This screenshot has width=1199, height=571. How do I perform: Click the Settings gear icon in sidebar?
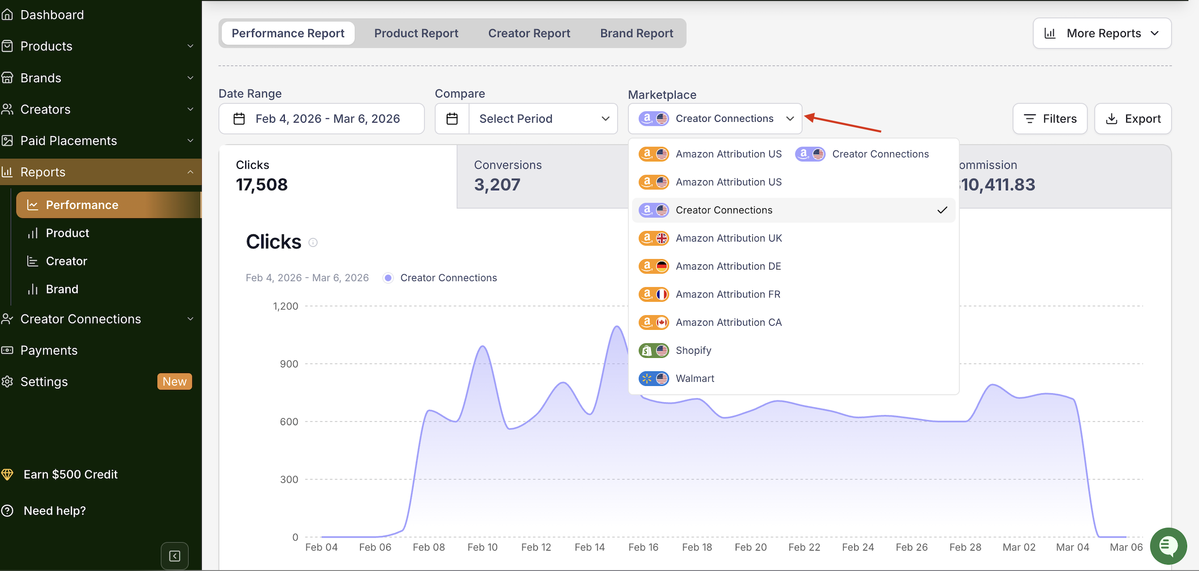7,382
